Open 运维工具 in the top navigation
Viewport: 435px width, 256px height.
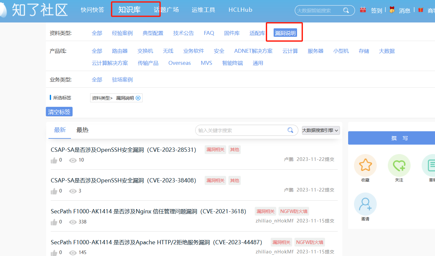203,10
